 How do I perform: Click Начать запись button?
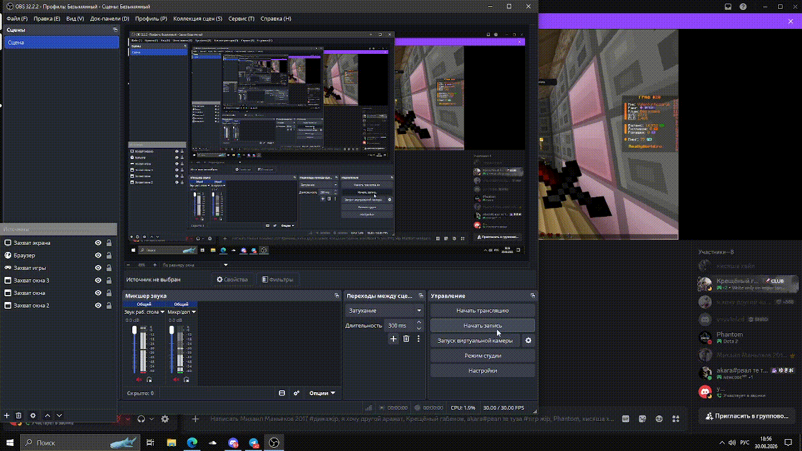point(482,326)
